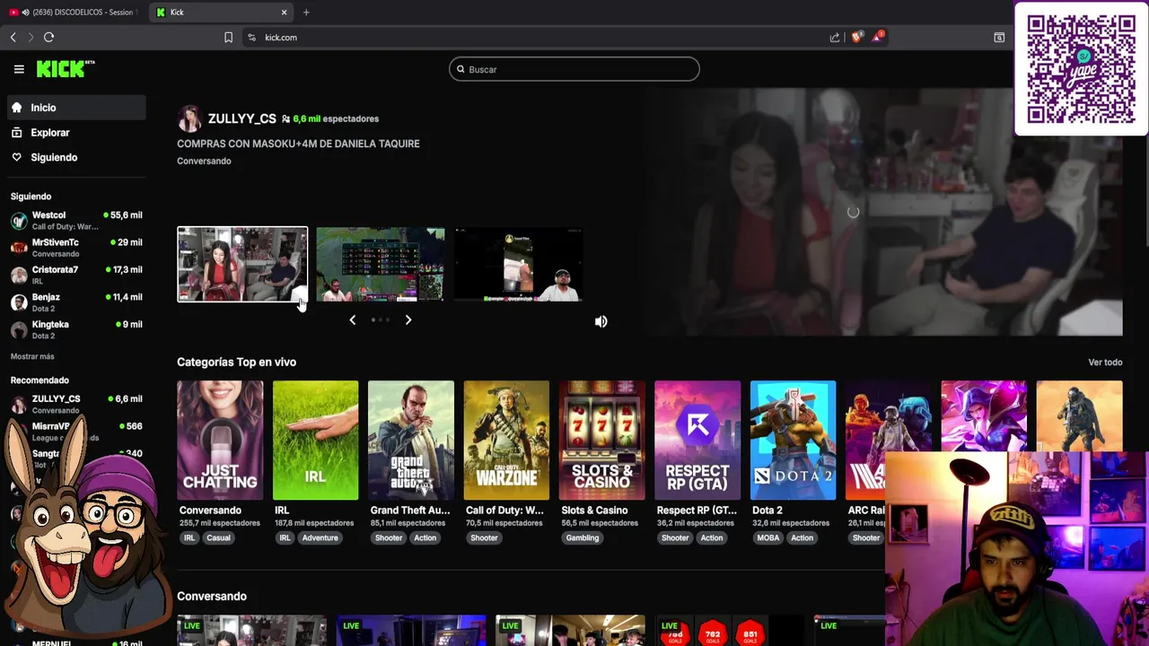Go to next carousel slide
This screenshot has height=646, width=1149.
(x=408, y=319)
